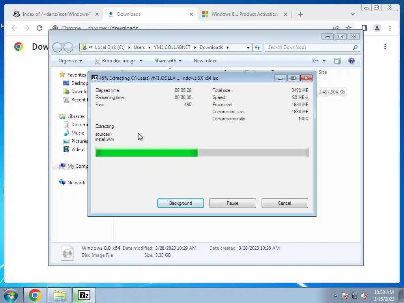Open Chrome tab search chevron

[x=352, y=15]
